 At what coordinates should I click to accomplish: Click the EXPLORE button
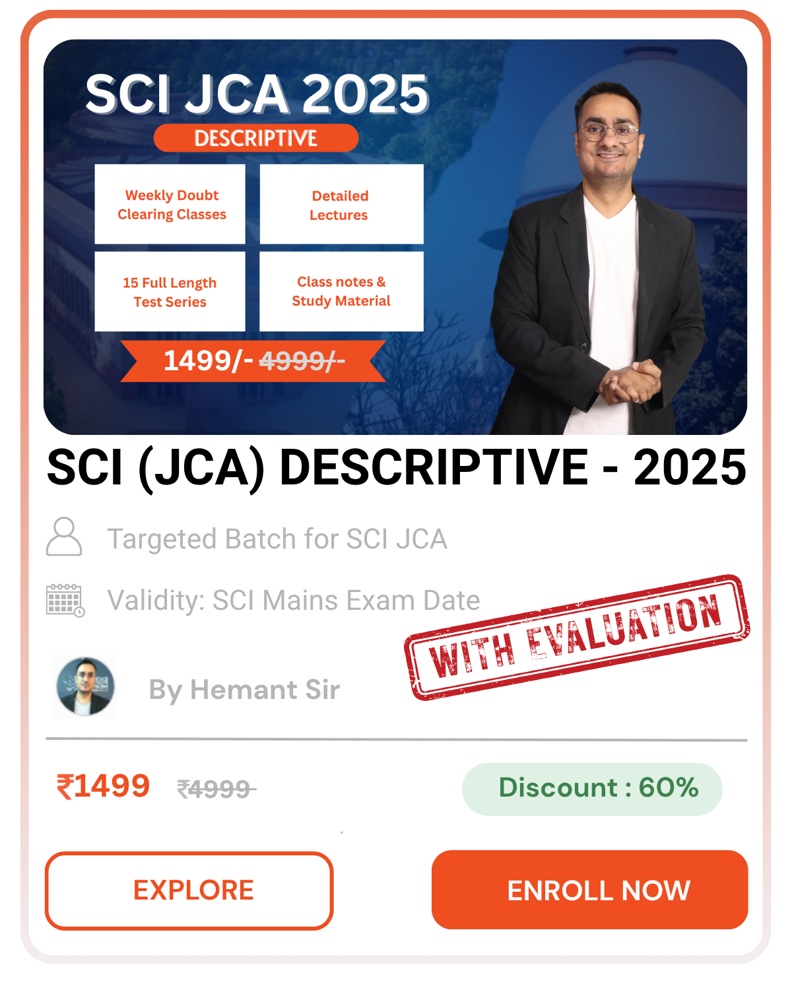click(x=189, y=890)
